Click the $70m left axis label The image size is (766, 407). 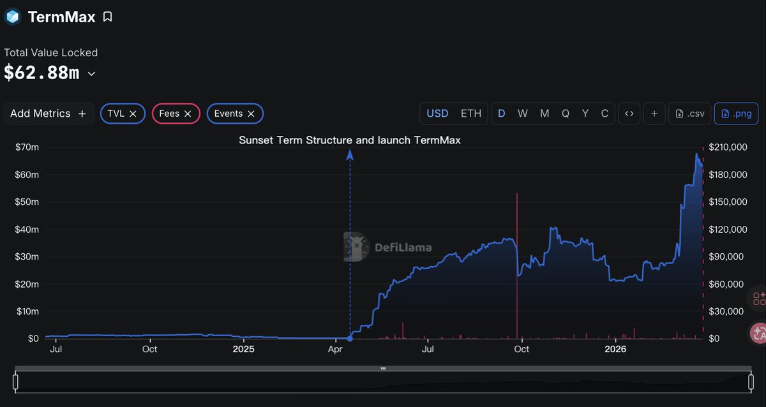pos(27,147)
